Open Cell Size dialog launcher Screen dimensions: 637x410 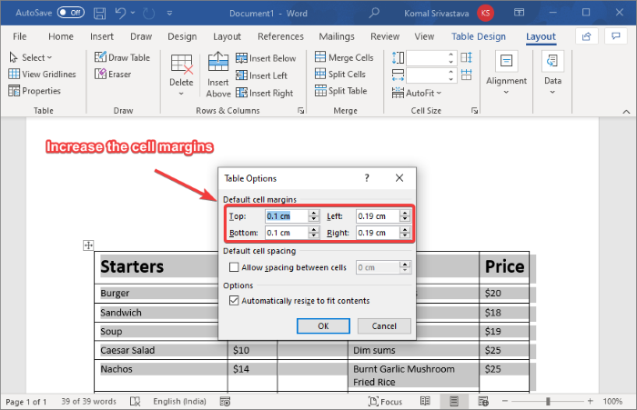[474, 110]
